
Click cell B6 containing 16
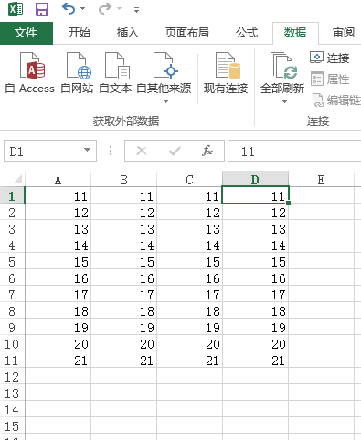(123, 278)
